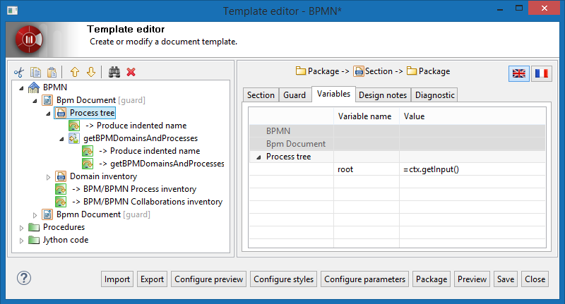Click icon of '-> getBPMDomainsAndProcesses' call

coord(88,164)
